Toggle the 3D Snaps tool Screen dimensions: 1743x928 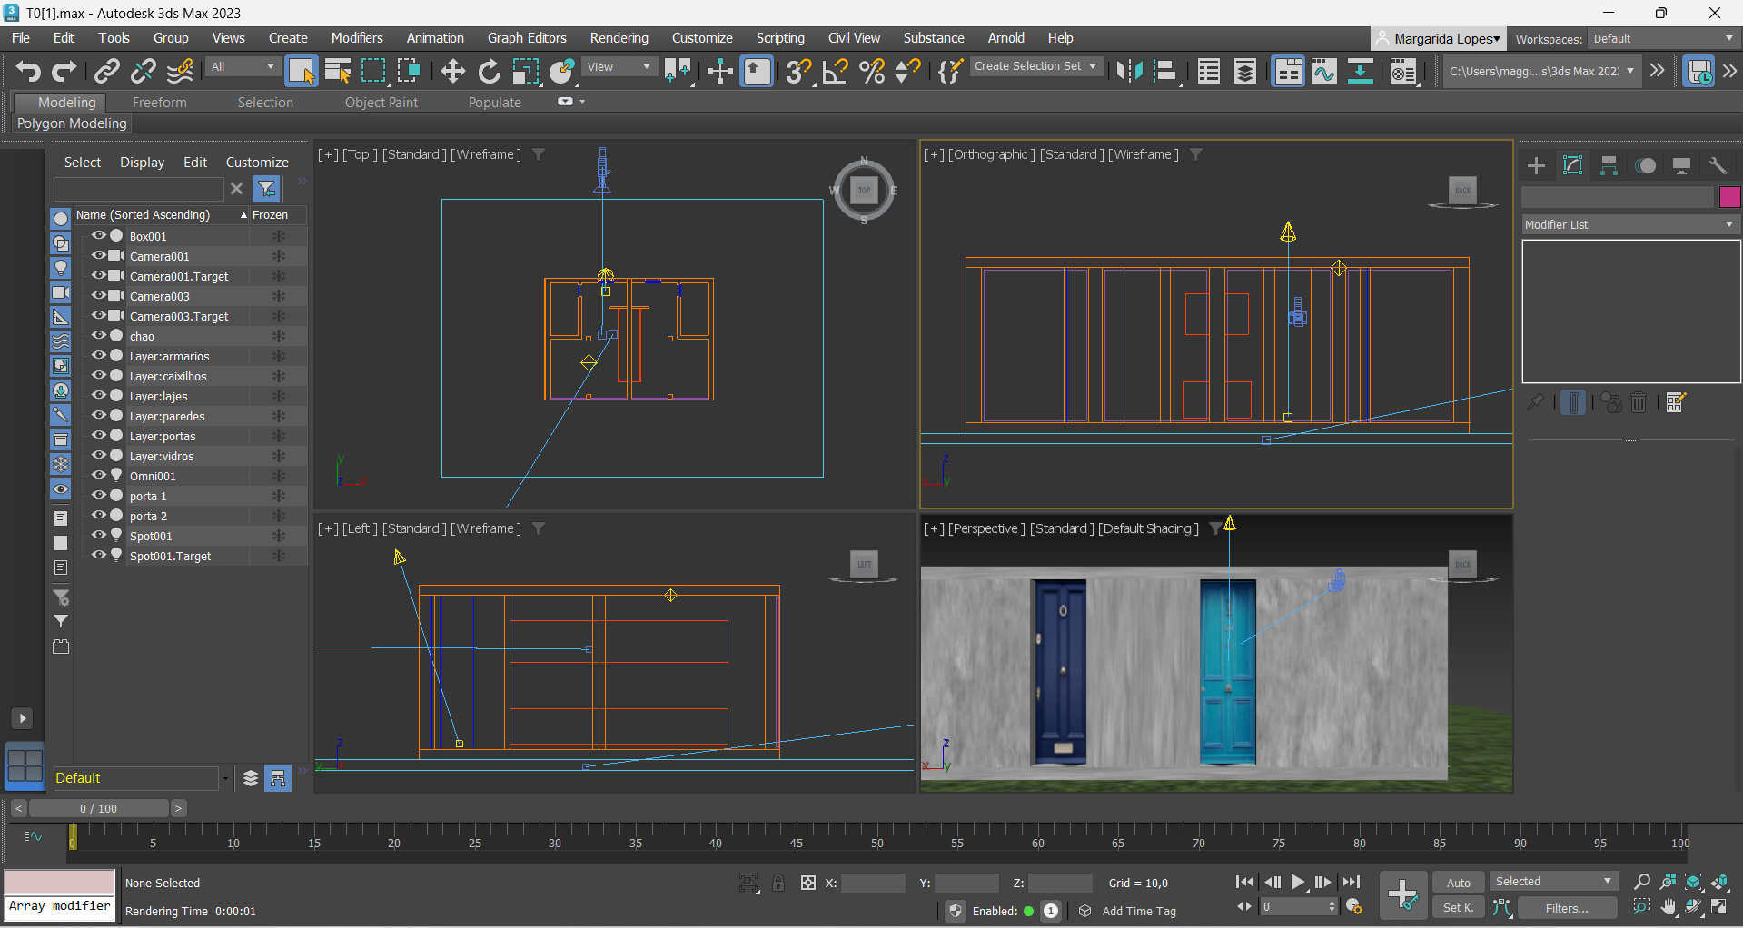(798, 71)
